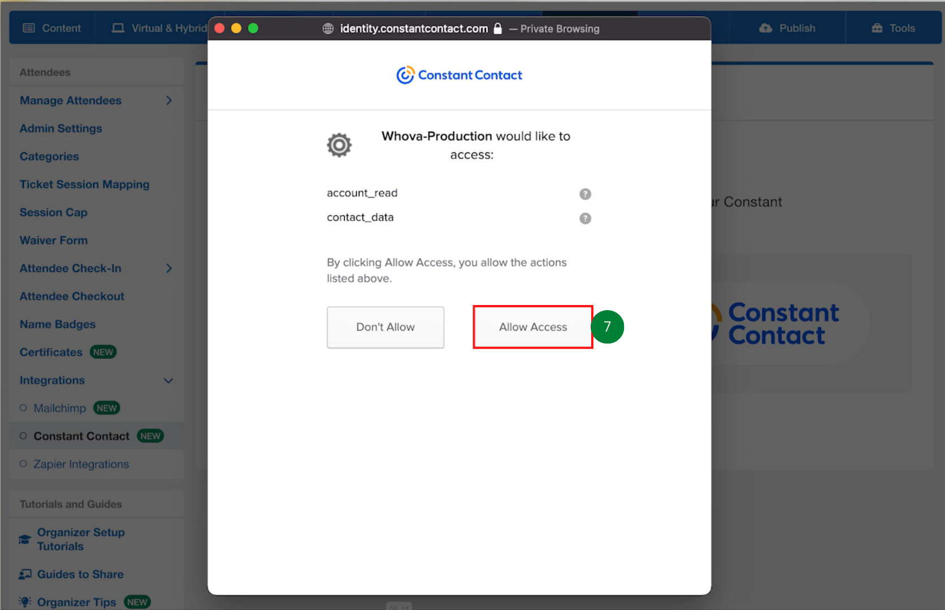
Task: Click the Constant Contact logo in the popup
Action: (x=459, y=75)
